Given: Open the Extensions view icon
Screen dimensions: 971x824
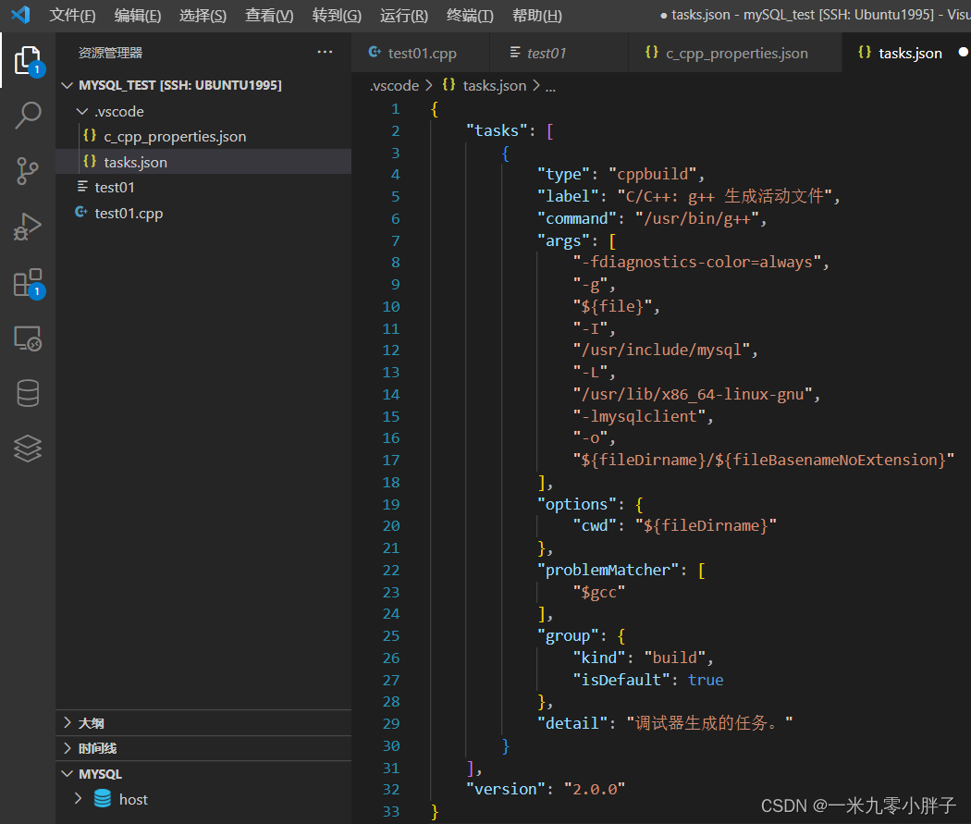Looking at the screenshot, I should pyautogui.click(x=28, y=283).
